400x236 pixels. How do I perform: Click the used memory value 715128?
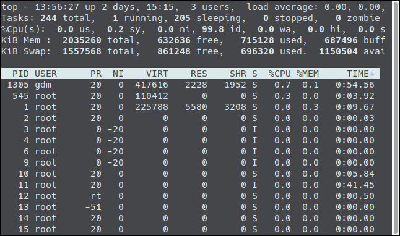point(258,40)
